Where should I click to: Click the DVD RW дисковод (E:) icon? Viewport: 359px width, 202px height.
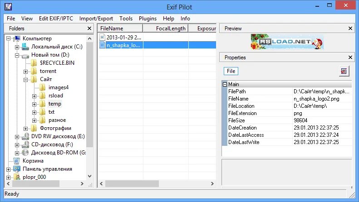[25, 136]
